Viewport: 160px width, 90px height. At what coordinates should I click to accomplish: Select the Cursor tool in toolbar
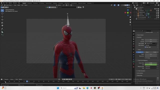click(x=2, y=13)
